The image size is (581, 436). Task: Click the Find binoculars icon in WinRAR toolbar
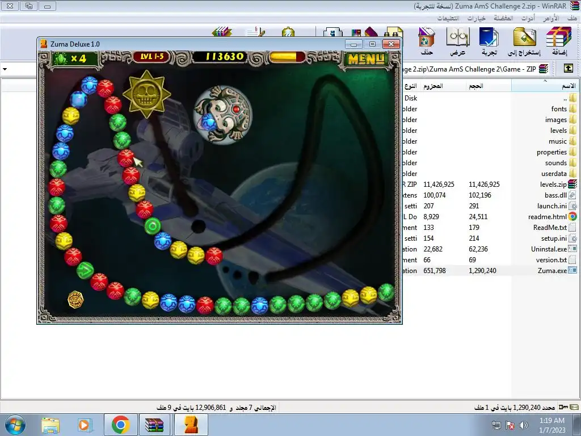pyautogui.click(x=394, y=32)
